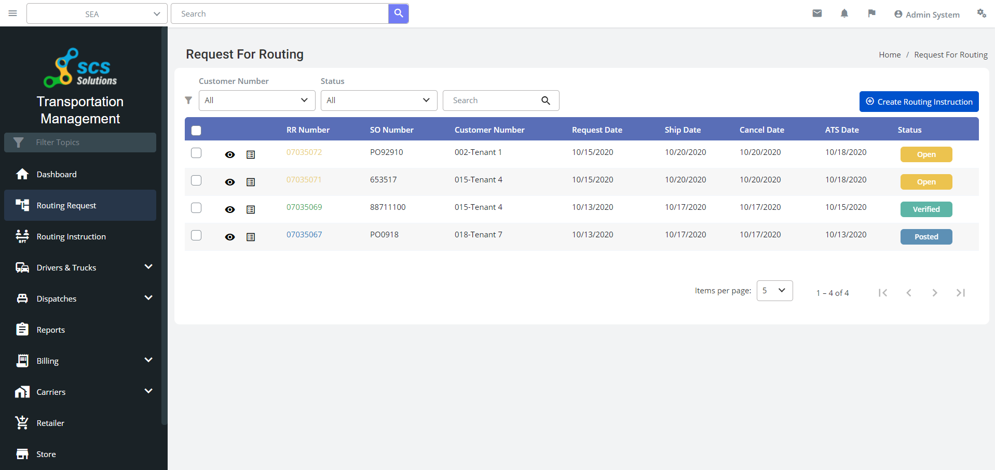Click the flag icon in the header
This screenshot has height=470, width=995.
(872, 13)
